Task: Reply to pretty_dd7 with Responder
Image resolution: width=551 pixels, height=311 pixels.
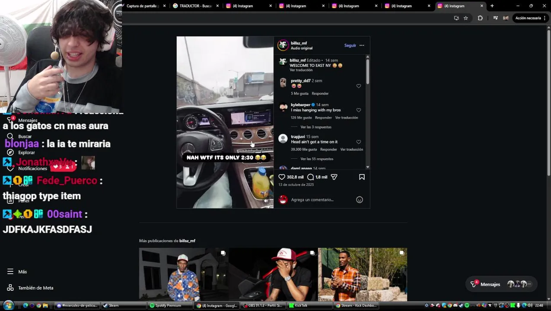Action: (x=320, y=93)
